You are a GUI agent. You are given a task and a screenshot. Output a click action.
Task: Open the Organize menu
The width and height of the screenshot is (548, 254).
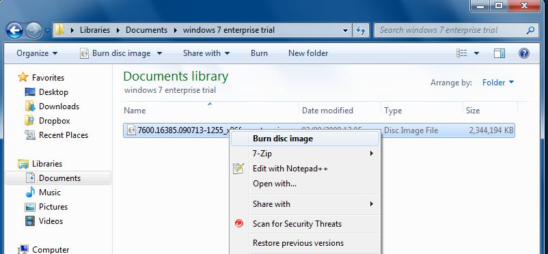click(x=37, y=53)
